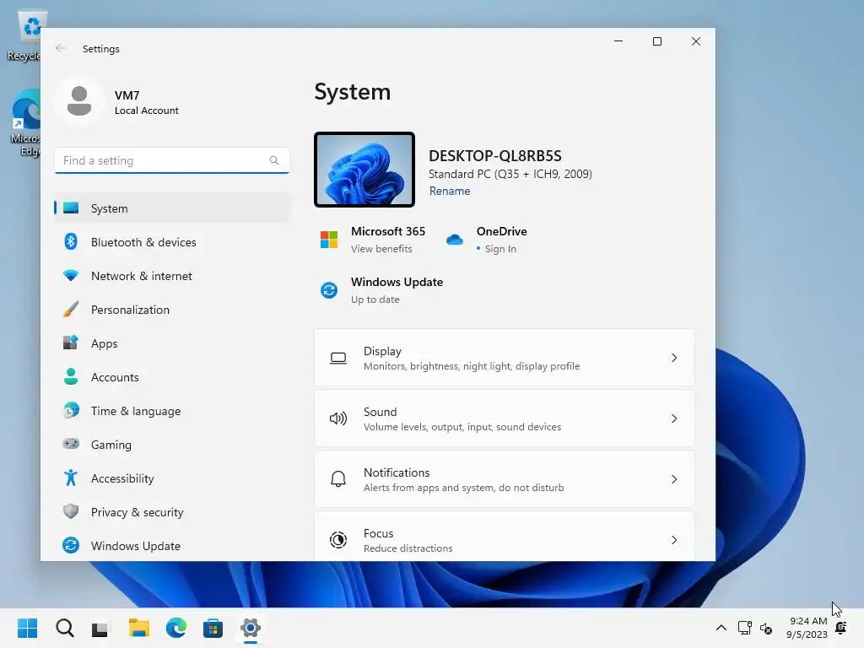
Task: Open taskbar Search
Action: pyautogui.click(x=64, y=628)
